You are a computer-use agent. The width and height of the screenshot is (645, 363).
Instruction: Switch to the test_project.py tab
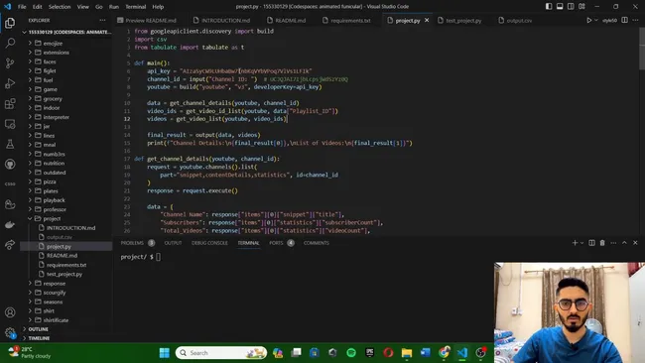coord(463,20)
